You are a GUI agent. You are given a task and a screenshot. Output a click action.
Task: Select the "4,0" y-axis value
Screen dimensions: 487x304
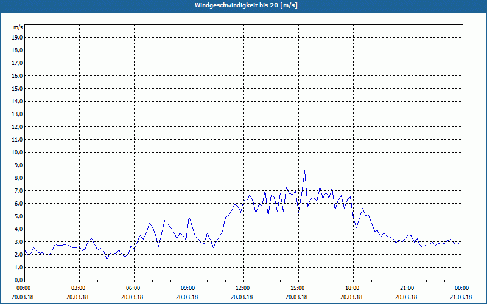click(18, 229)
